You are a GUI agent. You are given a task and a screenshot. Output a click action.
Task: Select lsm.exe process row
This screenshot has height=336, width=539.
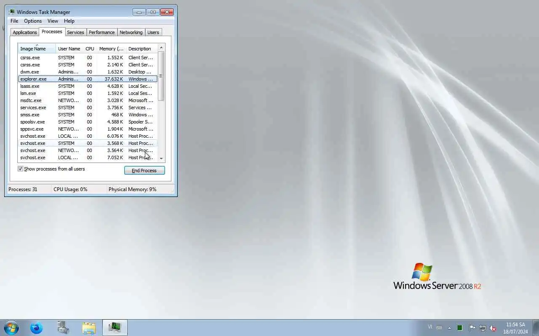coord(88,93)
